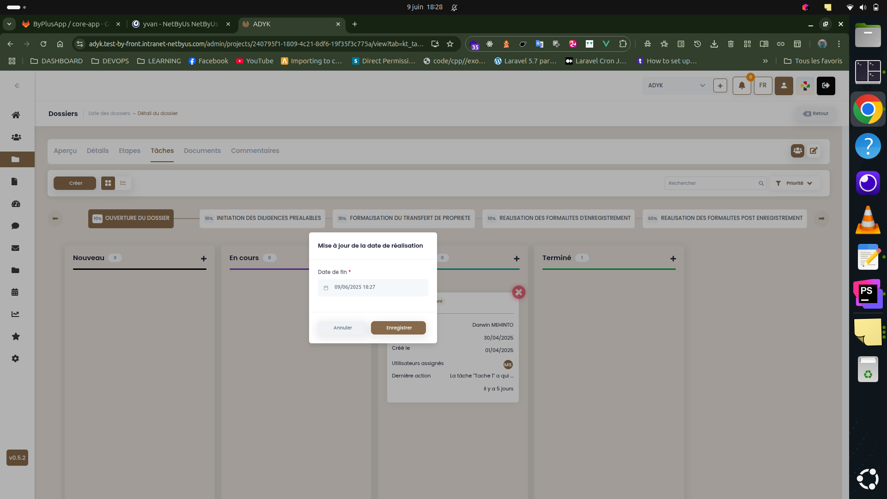Open the Priorité filter dropdown
This screenshot has height=499, width=887.
click(794, 183)
